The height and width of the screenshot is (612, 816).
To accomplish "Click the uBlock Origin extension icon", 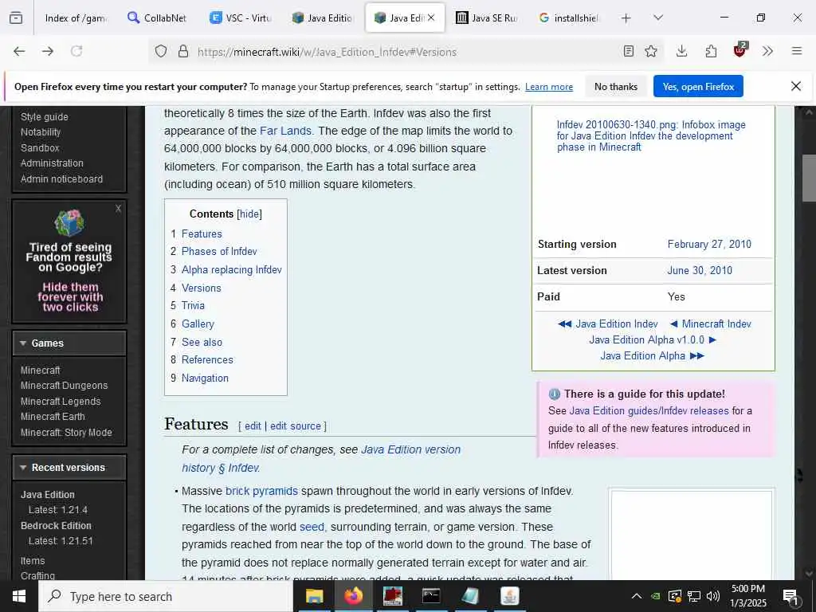I will click(x=740, y=50).
